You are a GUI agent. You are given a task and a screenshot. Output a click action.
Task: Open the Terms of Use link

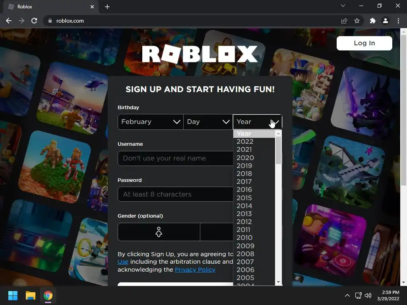123,262
